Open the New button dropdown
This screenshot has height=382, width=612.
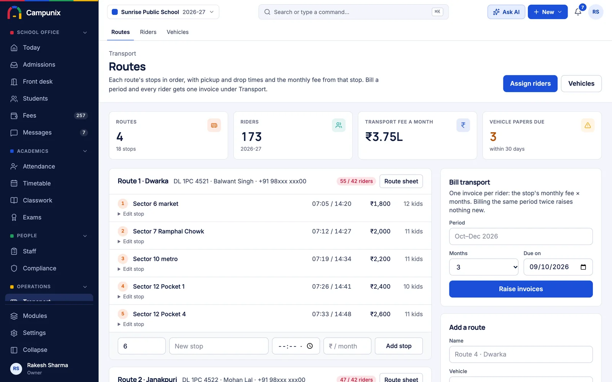coord(548,12)
